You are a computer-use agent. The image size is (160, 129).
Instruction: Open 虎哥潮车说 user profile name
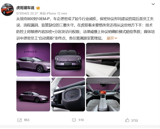point(25,8)
